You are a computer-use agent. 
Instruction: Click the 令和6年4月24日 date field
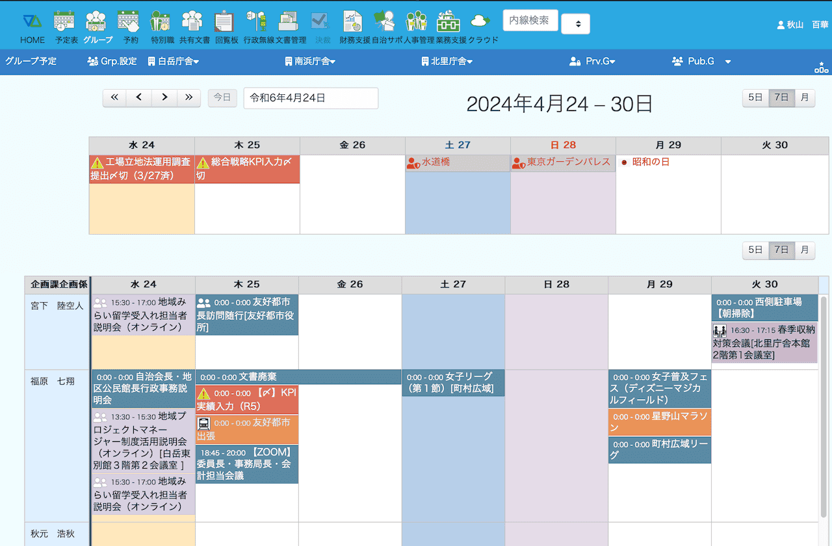[x=311, y=98]
